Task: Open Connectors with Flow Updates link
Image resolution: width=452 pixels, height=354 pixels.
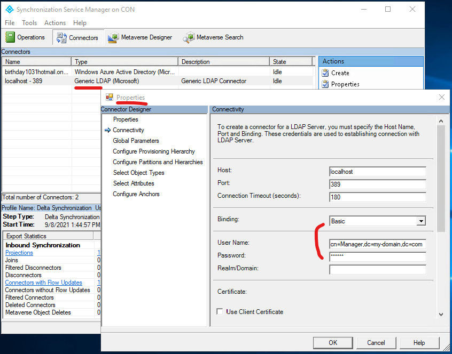Action: pyautogui.click(x=43, y=283)
